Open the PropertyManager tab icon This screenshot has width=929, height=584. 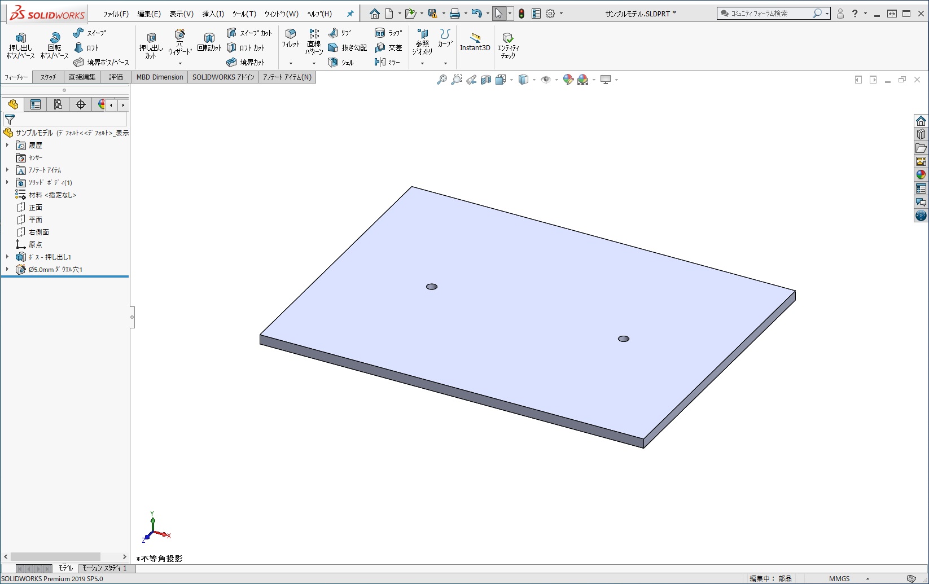36,104
